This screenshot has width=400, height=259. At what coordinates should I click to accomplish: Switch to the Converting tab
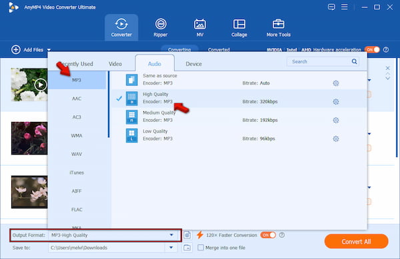pyautogui.click(x=179, y=50)
